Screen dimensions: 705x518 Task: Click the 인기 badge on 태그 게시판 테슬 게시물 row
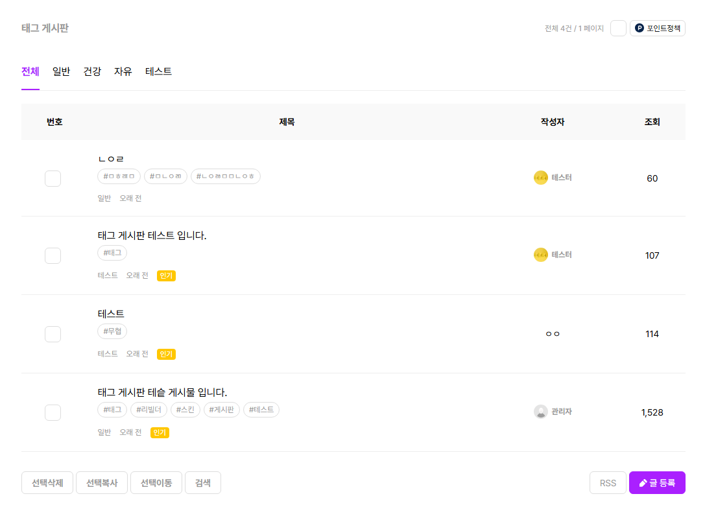tap(160, 432)
